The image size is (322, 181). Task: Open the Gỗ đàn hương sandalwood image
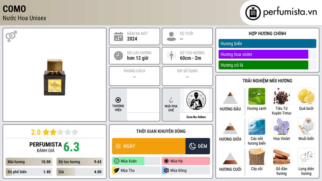point(281,156)
